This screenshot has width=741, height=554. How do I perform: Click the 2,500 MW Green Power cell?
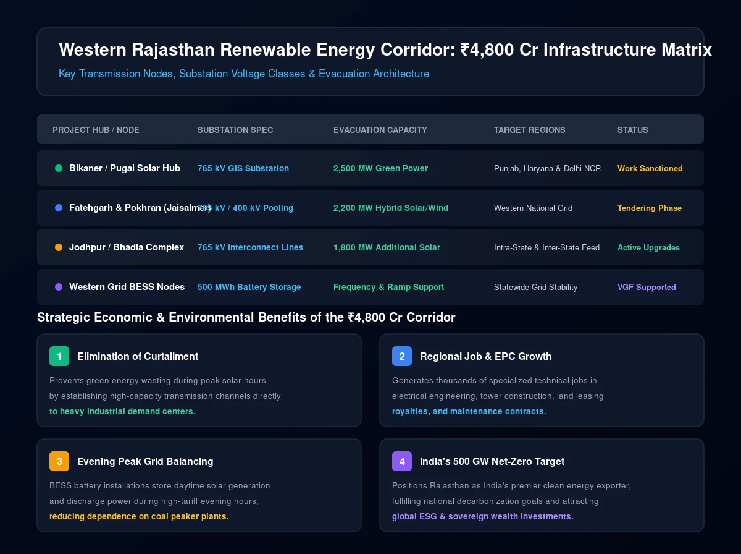[x=380, y=168]
